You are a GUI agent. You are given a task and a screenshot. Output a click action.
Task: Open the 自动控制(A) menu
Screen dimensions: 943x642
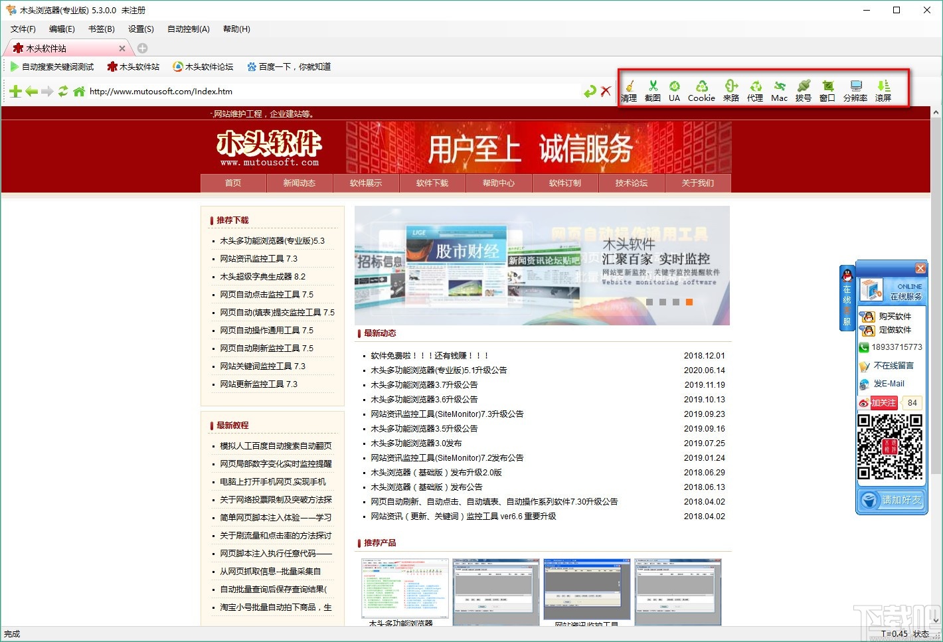click(x=189, y=29)
